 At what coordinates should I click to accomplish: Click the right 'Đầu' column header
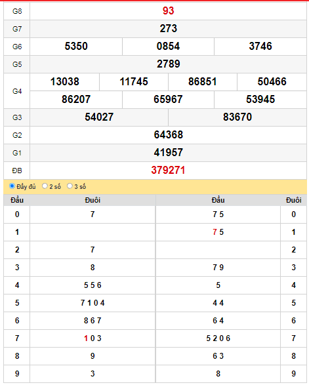218,200
